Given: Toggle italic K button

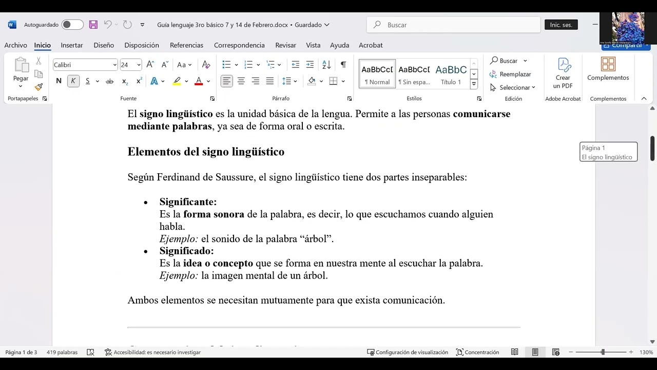Looking at the screenshot, I should click(x=73, y=81).
